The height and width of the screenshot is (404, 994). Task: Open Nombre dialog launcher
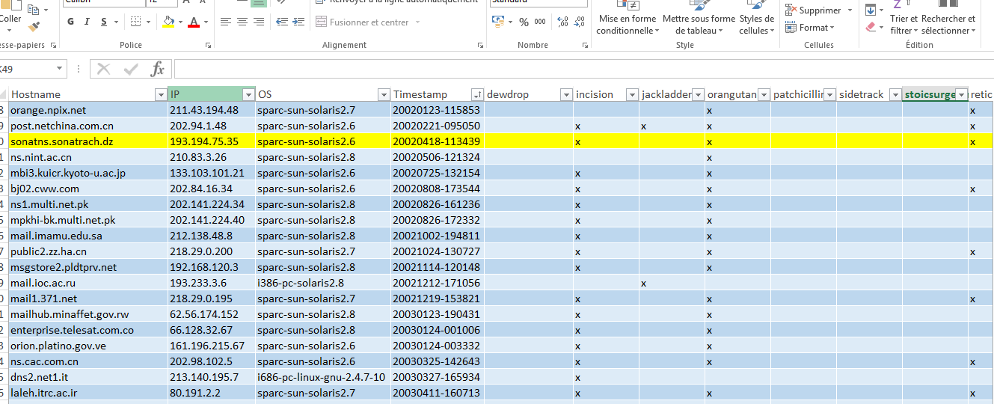583,46
